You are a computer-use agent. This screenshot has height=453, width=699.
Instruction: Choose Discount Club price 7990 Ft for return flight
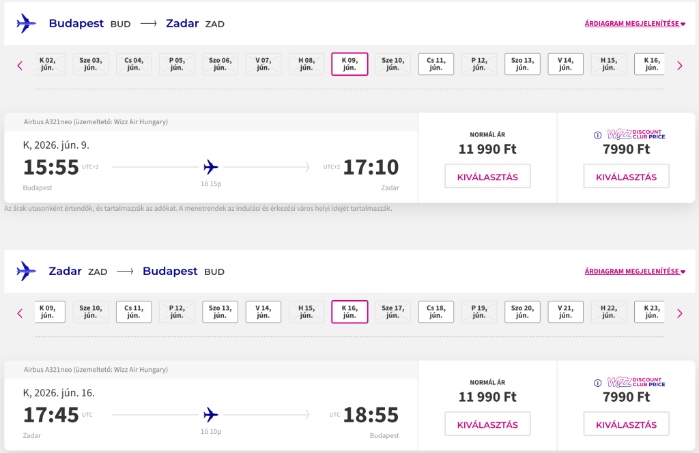626,424
